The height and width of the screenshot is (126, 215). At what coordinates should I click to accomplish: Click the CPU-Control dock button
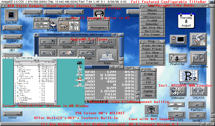tap(152, 17)
